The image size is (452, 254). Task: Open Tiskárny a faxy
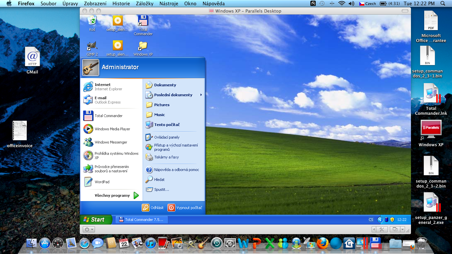tap(174, 157)
